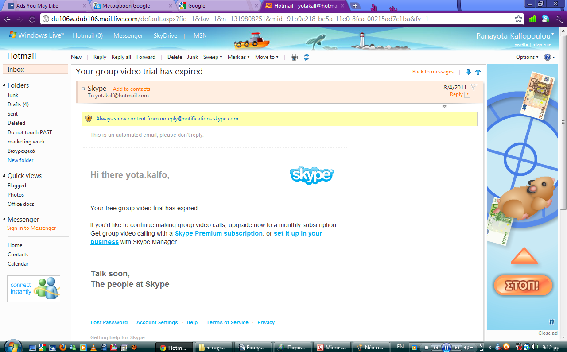Collapse the Quick views section

(4, 176)
